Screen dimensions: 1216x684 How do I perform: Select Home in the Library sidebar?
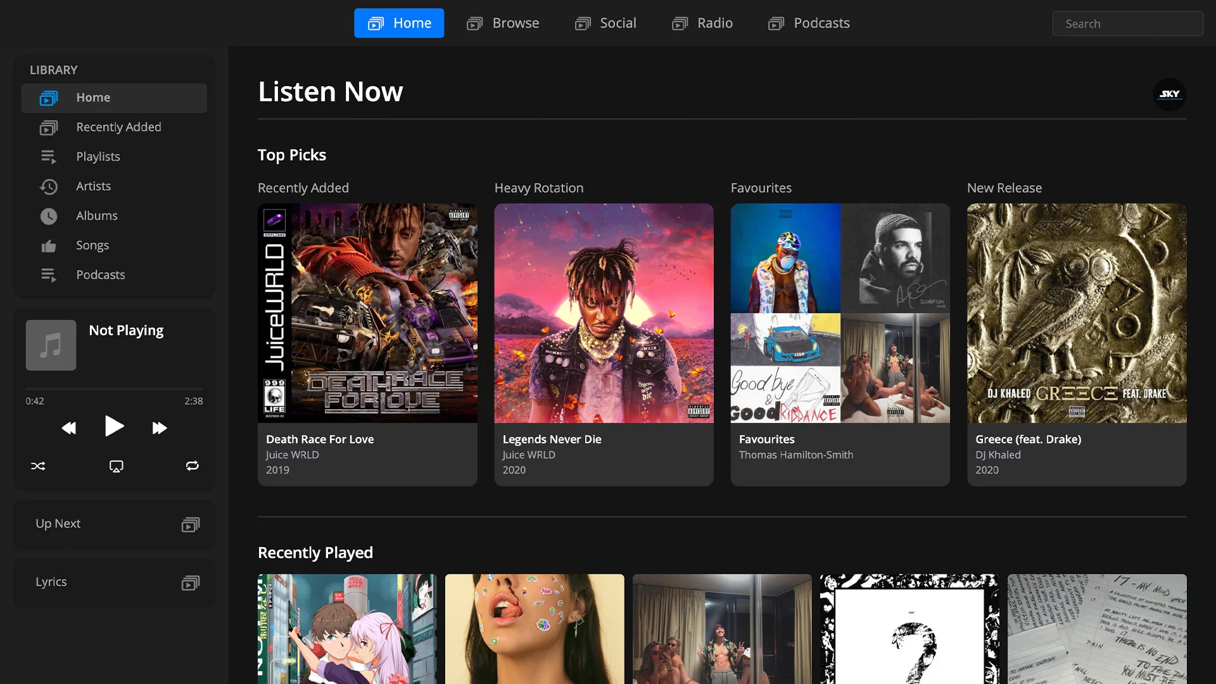pos(114,98)
